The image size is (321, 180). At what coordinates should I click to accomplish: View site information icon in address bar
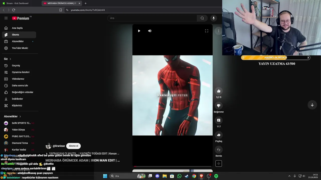coord(67,10)
